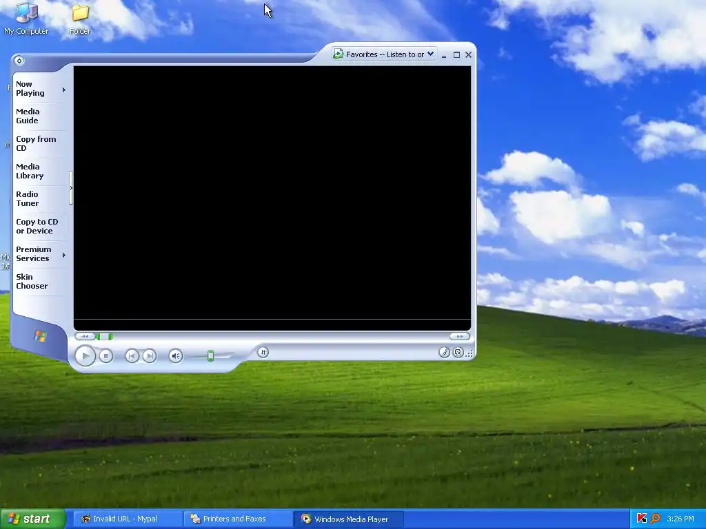
Task: Open the Premium Services tab
Action: coord(33,253)
